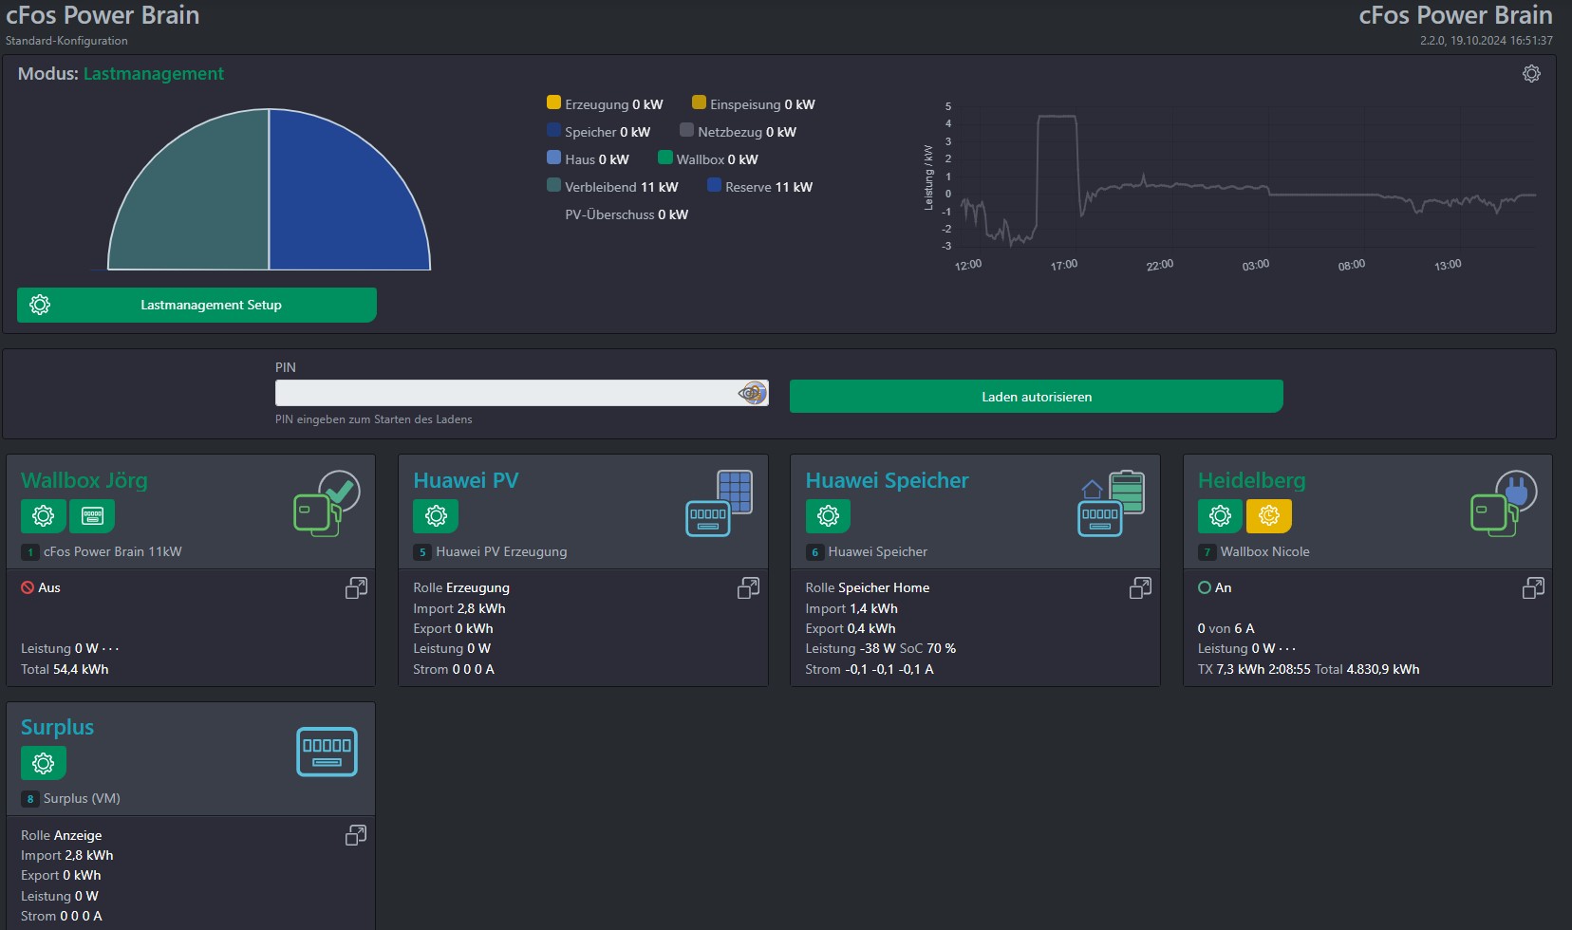Viewport: 1572px width, 930px height.
Task: Click the Erzeugung yellow legend swatch
Action: [553, 102]
